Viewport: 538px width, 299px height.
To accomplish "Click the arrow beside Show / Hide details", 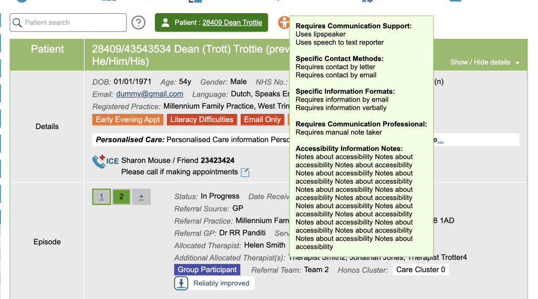I will [518, 63].
